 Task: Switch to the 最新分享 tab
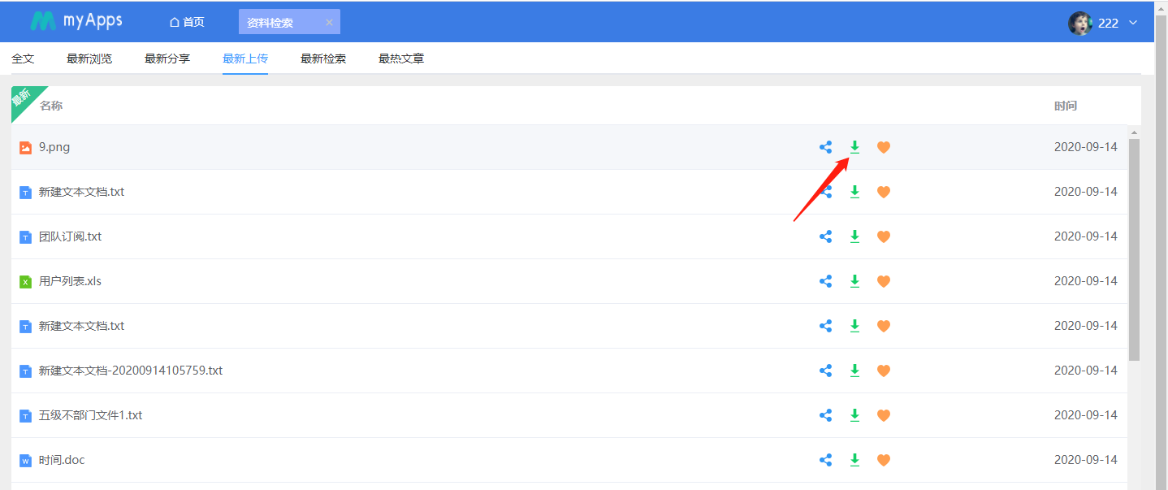click(167, 59)
